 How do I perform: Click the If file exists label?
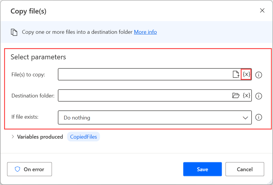point(25,117)
